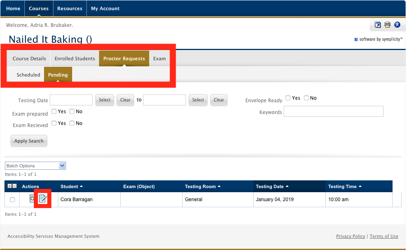Focus the start Testing Date field
The height and width of the screenshot is (250, 406).
(71, 100)
